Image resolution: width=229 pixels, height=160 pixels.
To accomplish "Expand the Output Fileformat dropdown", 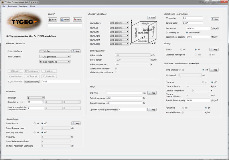I will [55, 51].
